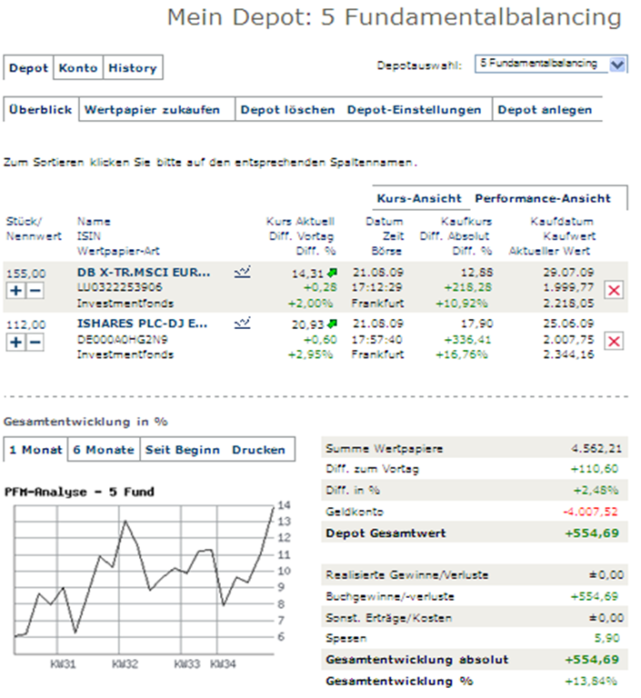Sort by Kaufkurs column header

coord(466,221)
